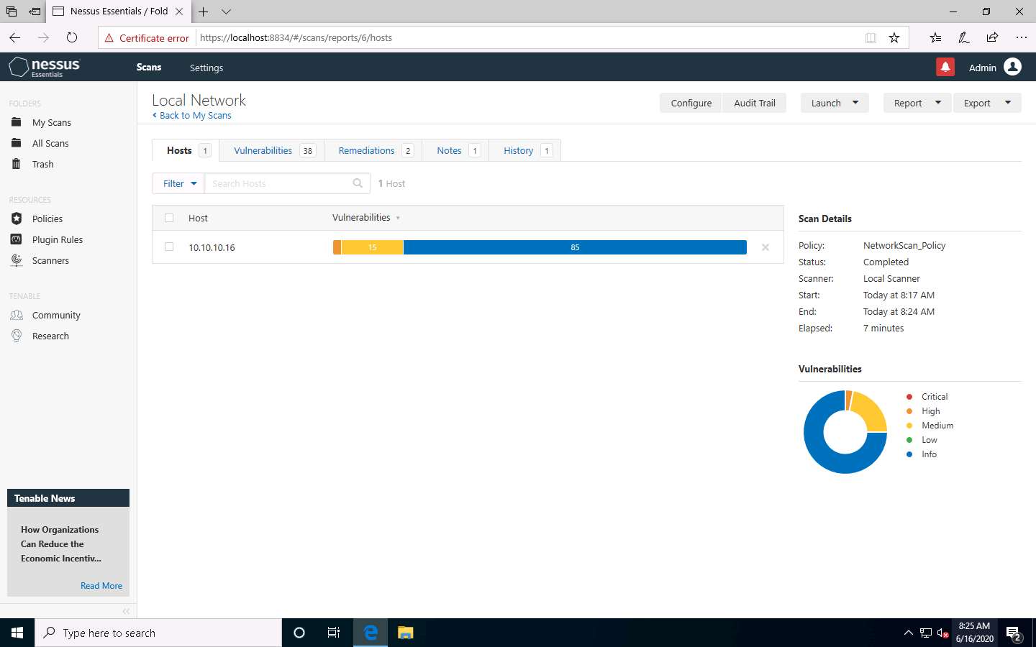Open a new browser tab
This screenshot has width=1036, height=647.
coord(203,12)
